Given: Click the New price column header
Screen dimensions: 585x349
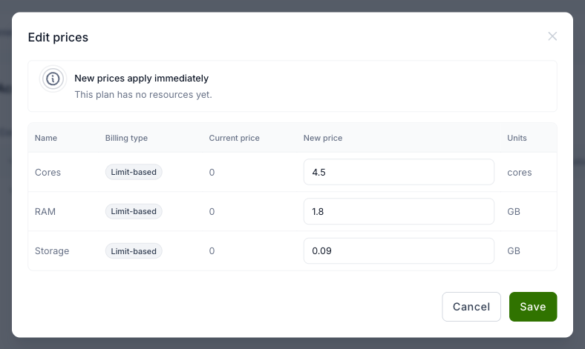Looking at the screenshot, I should click(x=323, y=138).
